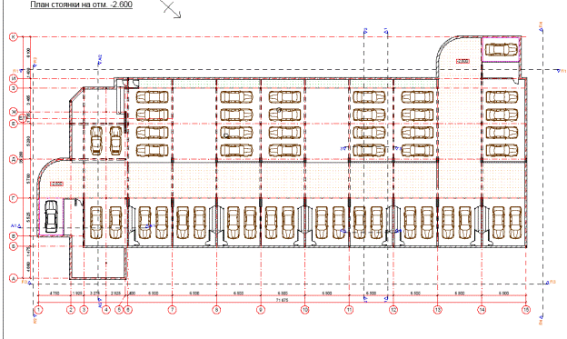Viewport: 567px width, 339px height.
Task: Select grid axis bubble Д
Action: coord(14,159)
